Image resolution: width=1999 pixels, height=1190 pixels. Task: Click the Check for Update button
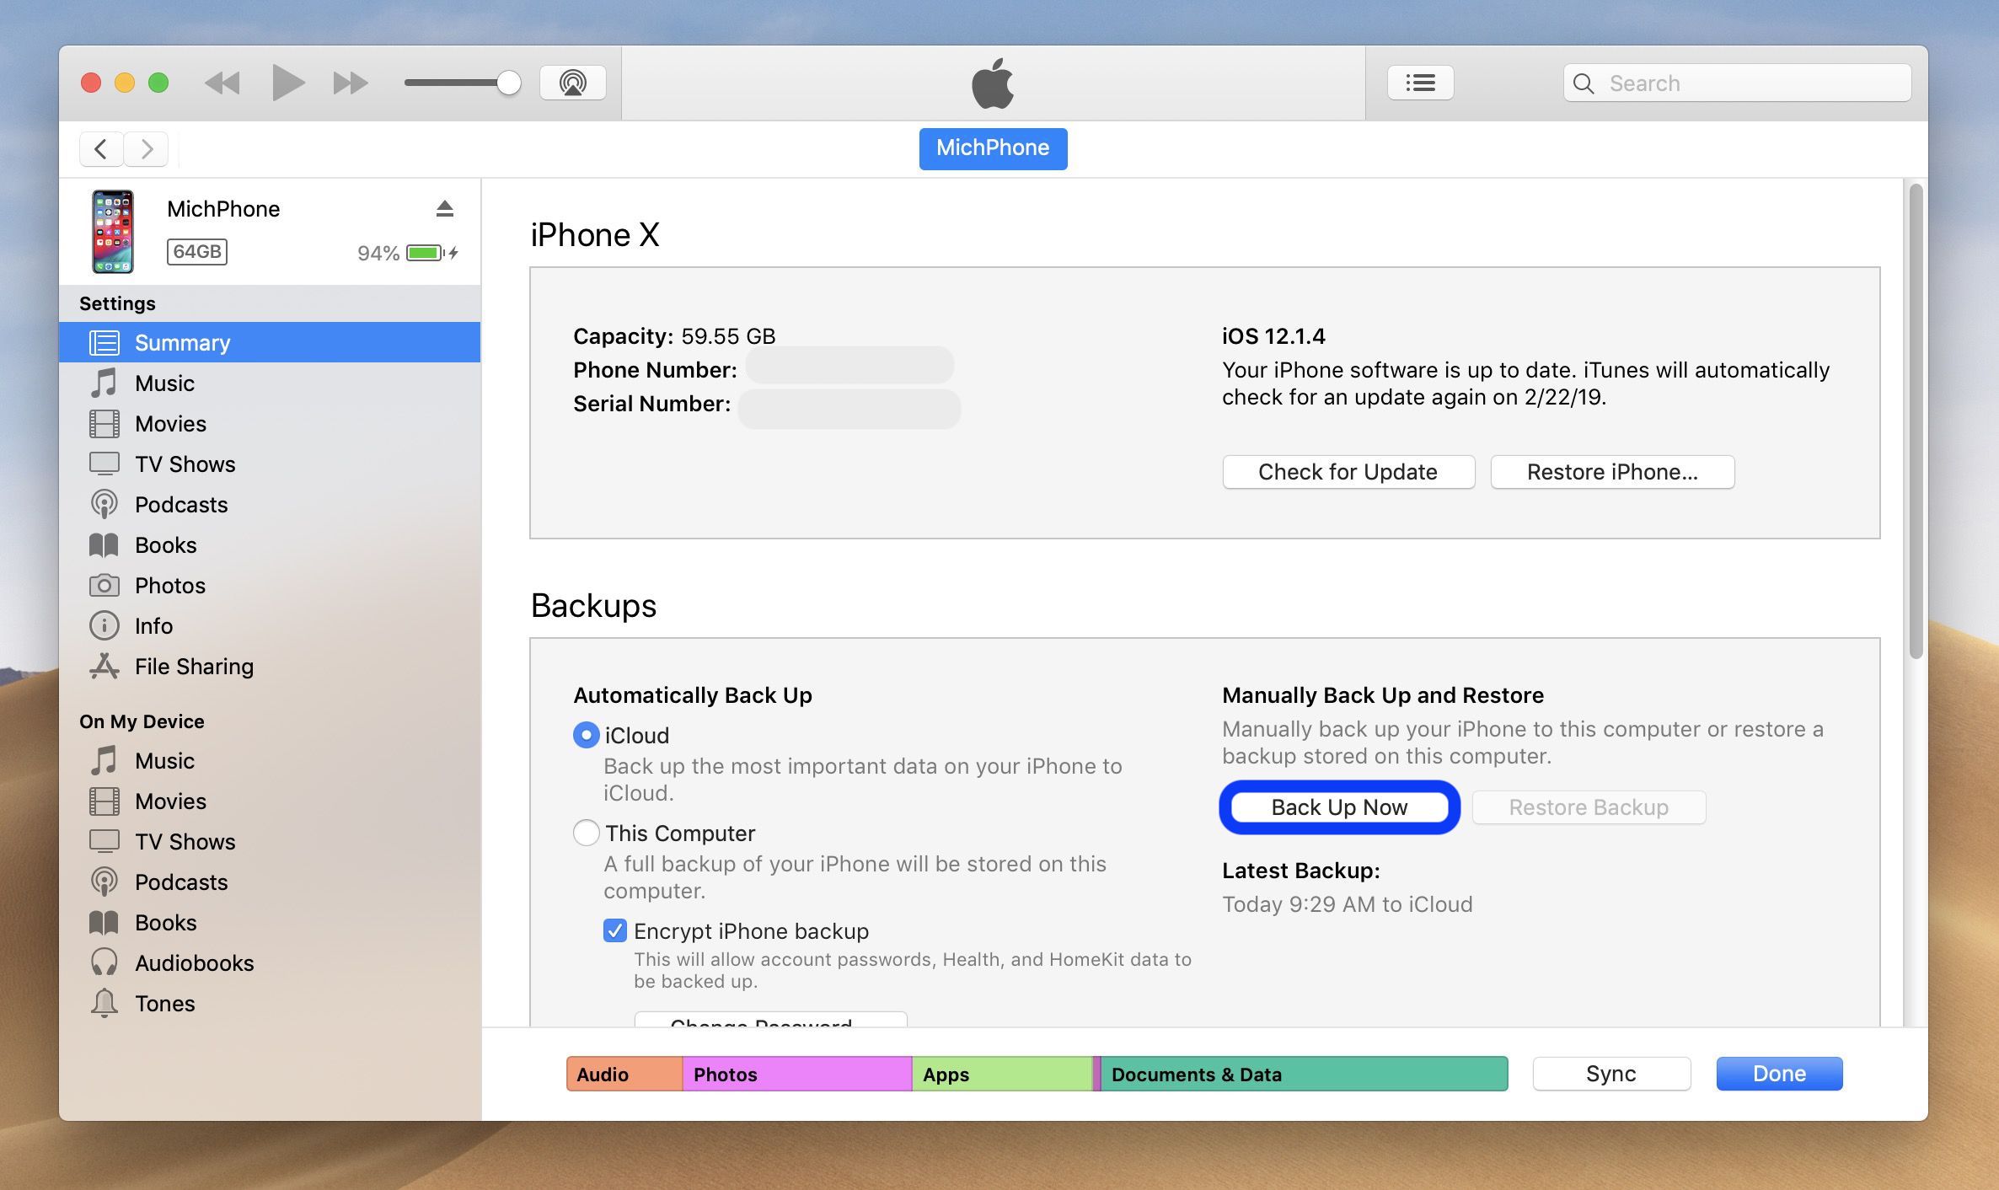(1348, 470)
